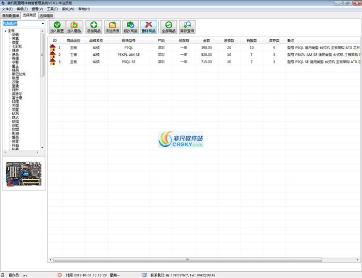
Task: Click the motherboard product thumbnail image
Action: pyautogui.click(x=24, y=174)
